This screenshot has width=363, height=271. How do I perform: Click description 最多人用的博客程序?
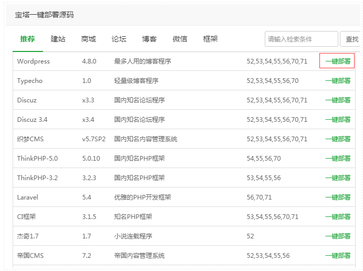[142, 61]
